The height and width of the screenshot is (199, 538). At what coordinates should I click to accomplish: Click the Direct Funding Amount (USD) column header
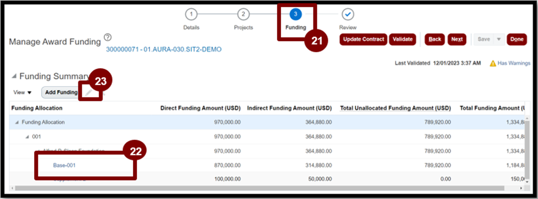point(200,108)
